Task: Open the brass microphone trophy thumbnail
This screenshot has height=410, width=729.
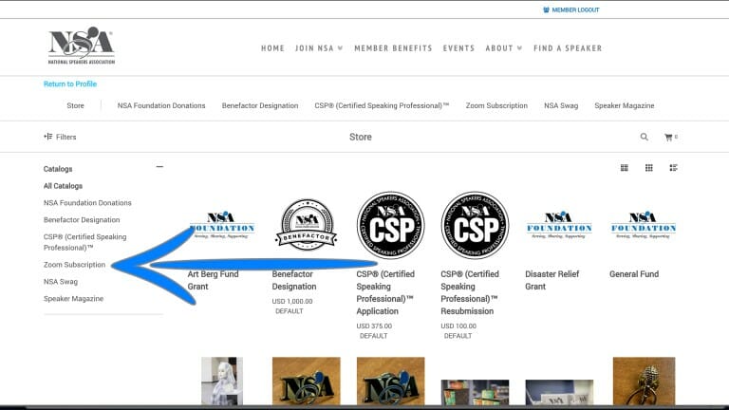Action: coord(644,381)
